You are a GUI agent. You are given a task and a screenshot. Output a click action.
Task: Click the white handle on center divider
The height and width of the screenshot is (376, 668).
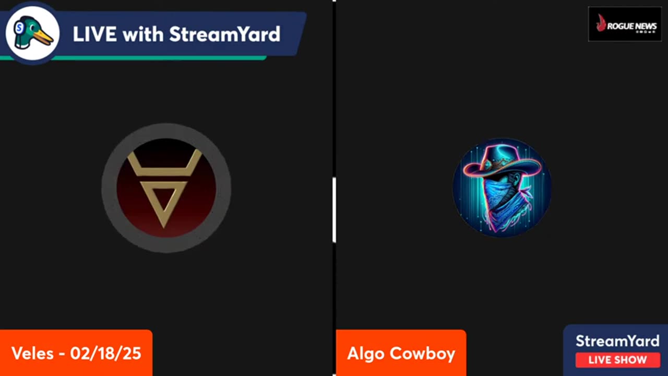click(x=334, y=210)
